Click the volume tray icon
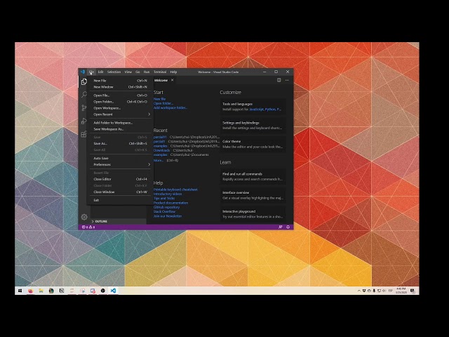The width and height of the screenshot is (449, 337). (x=384, y=291)
